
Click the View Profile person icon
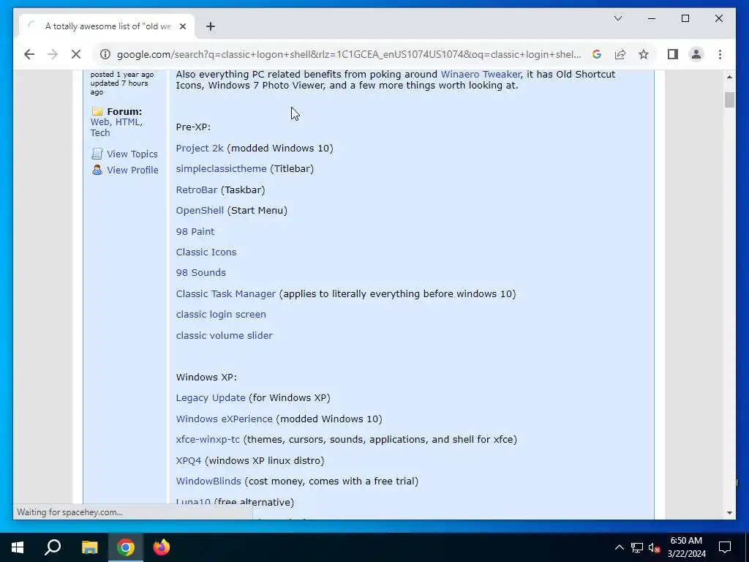[97, 170]
